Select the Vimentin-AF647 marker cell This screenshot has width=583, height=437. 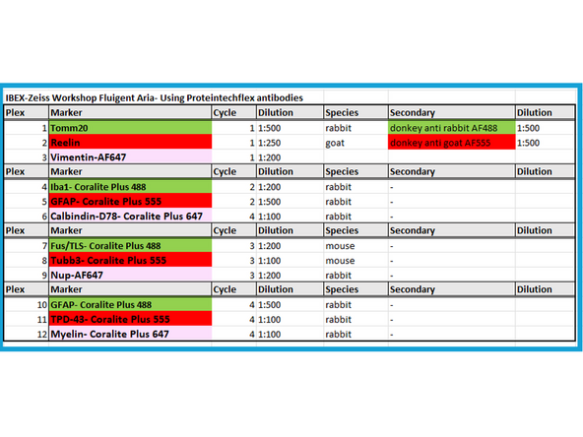pos(130,157)
